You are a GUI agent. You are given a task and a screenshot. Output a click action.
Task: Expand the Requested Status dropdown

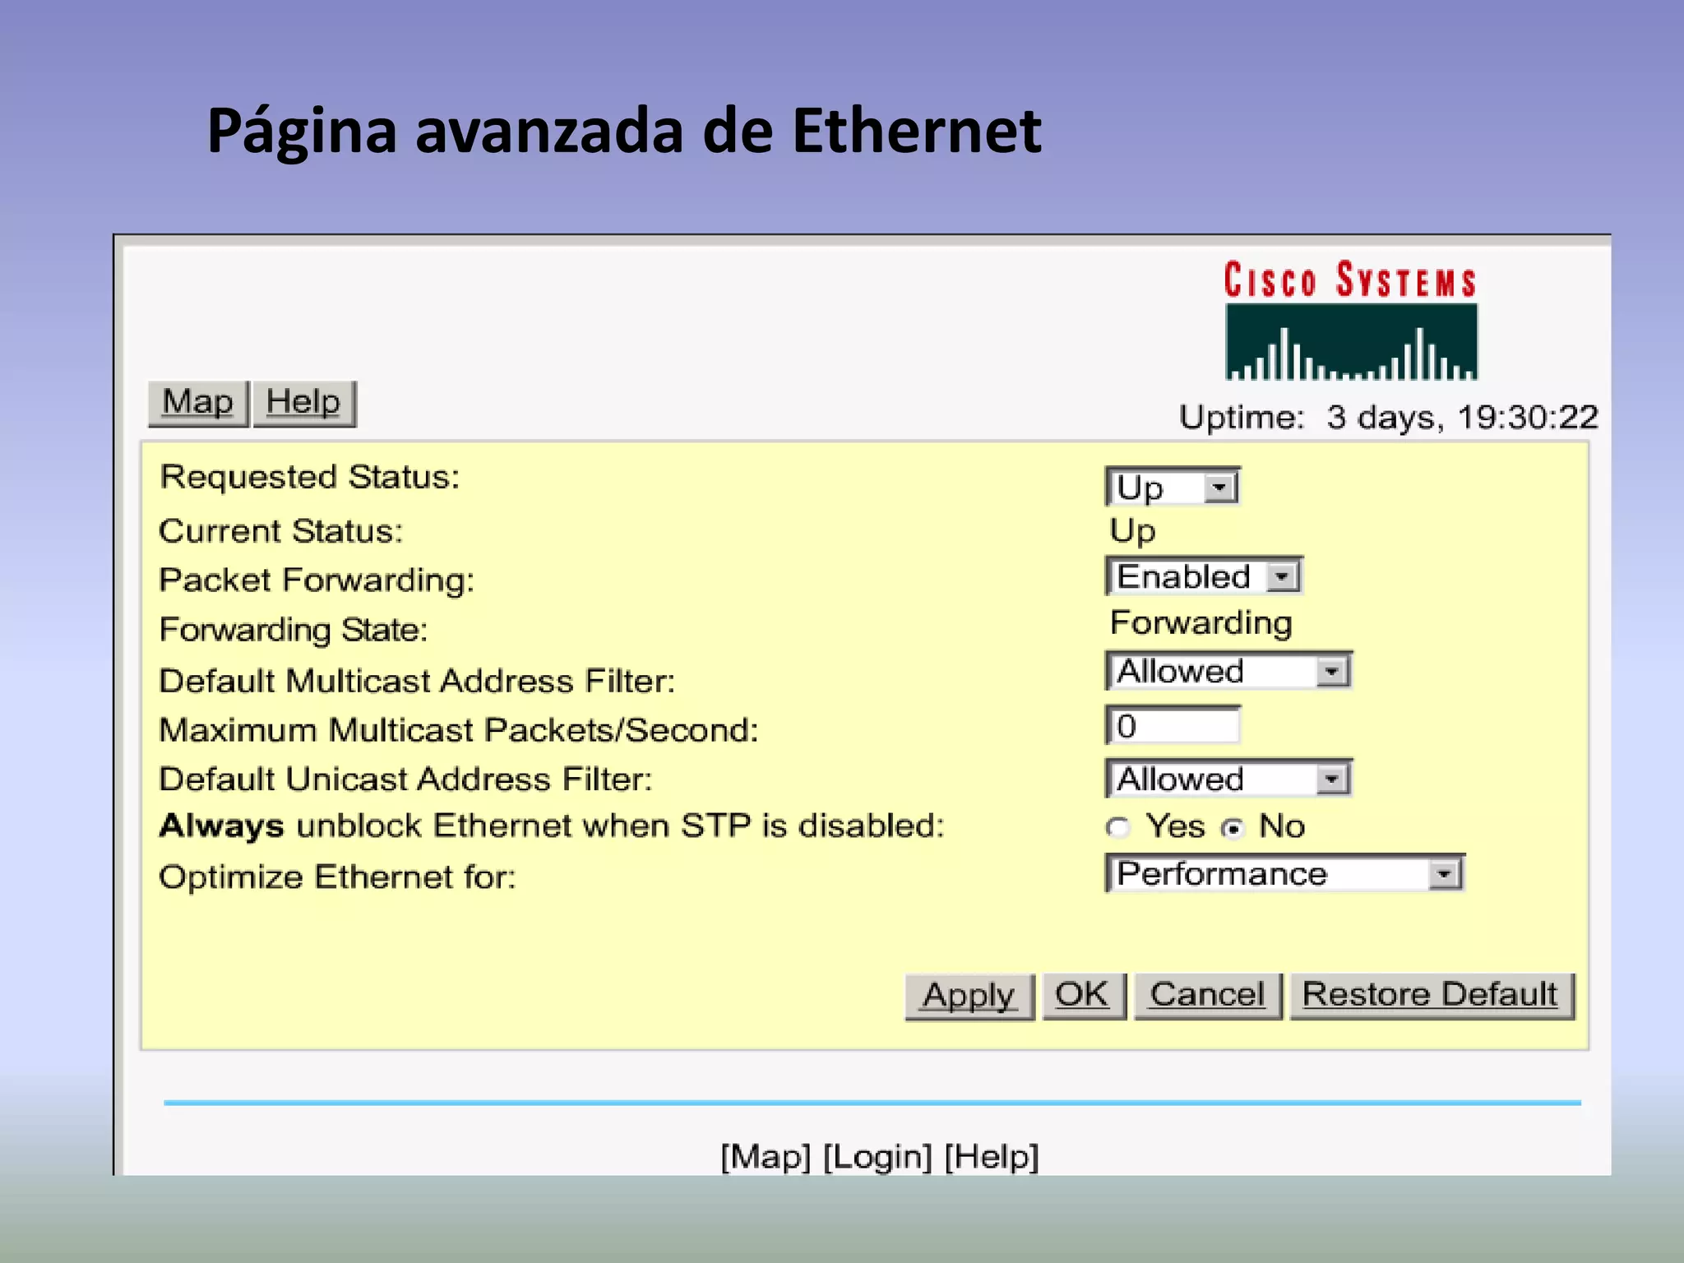click(x=1173, y=487)
